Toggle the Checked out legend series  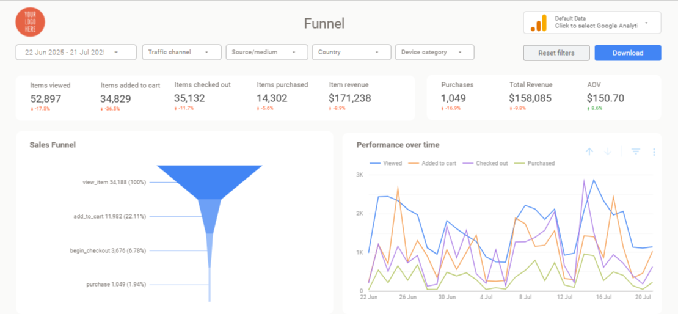coord(485,164)
